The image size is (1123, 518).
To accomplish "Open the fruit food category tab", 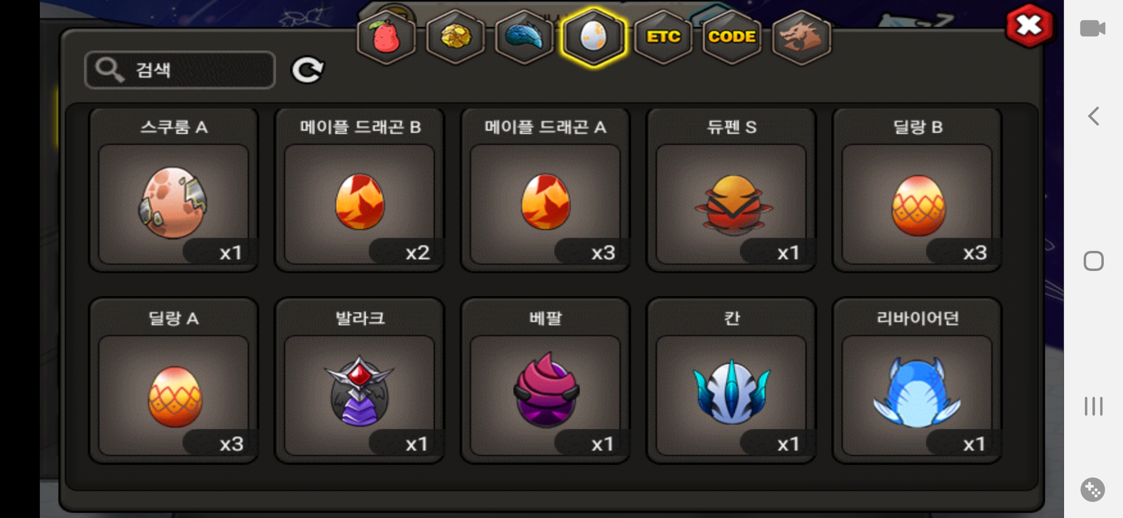I will pyautogui.click(x=386, y=37).
